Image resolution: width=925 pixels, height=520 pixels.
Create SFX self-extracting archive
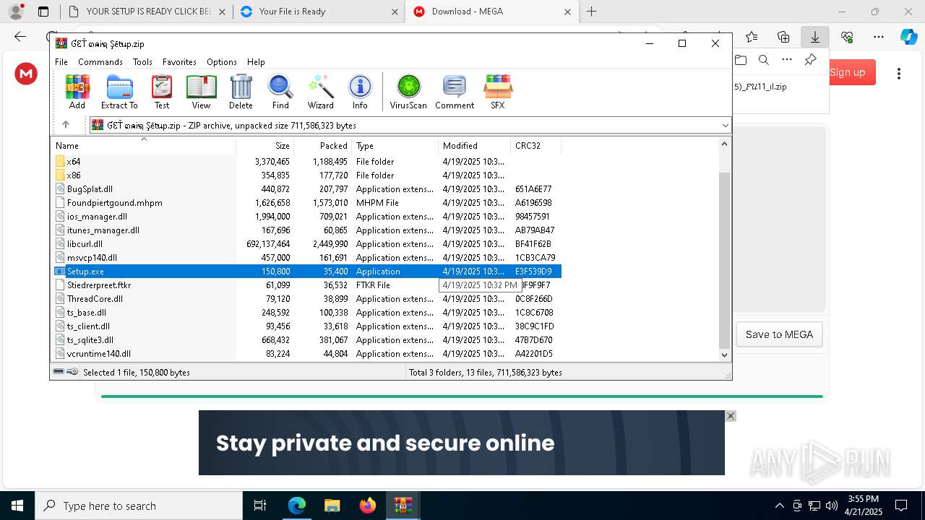tap(497, 92)
